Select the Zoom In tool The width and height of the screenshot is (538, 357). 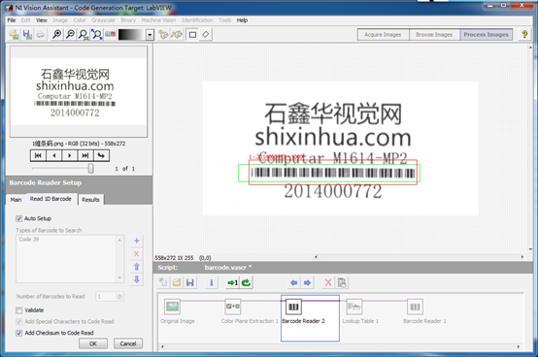pos(56,34)
